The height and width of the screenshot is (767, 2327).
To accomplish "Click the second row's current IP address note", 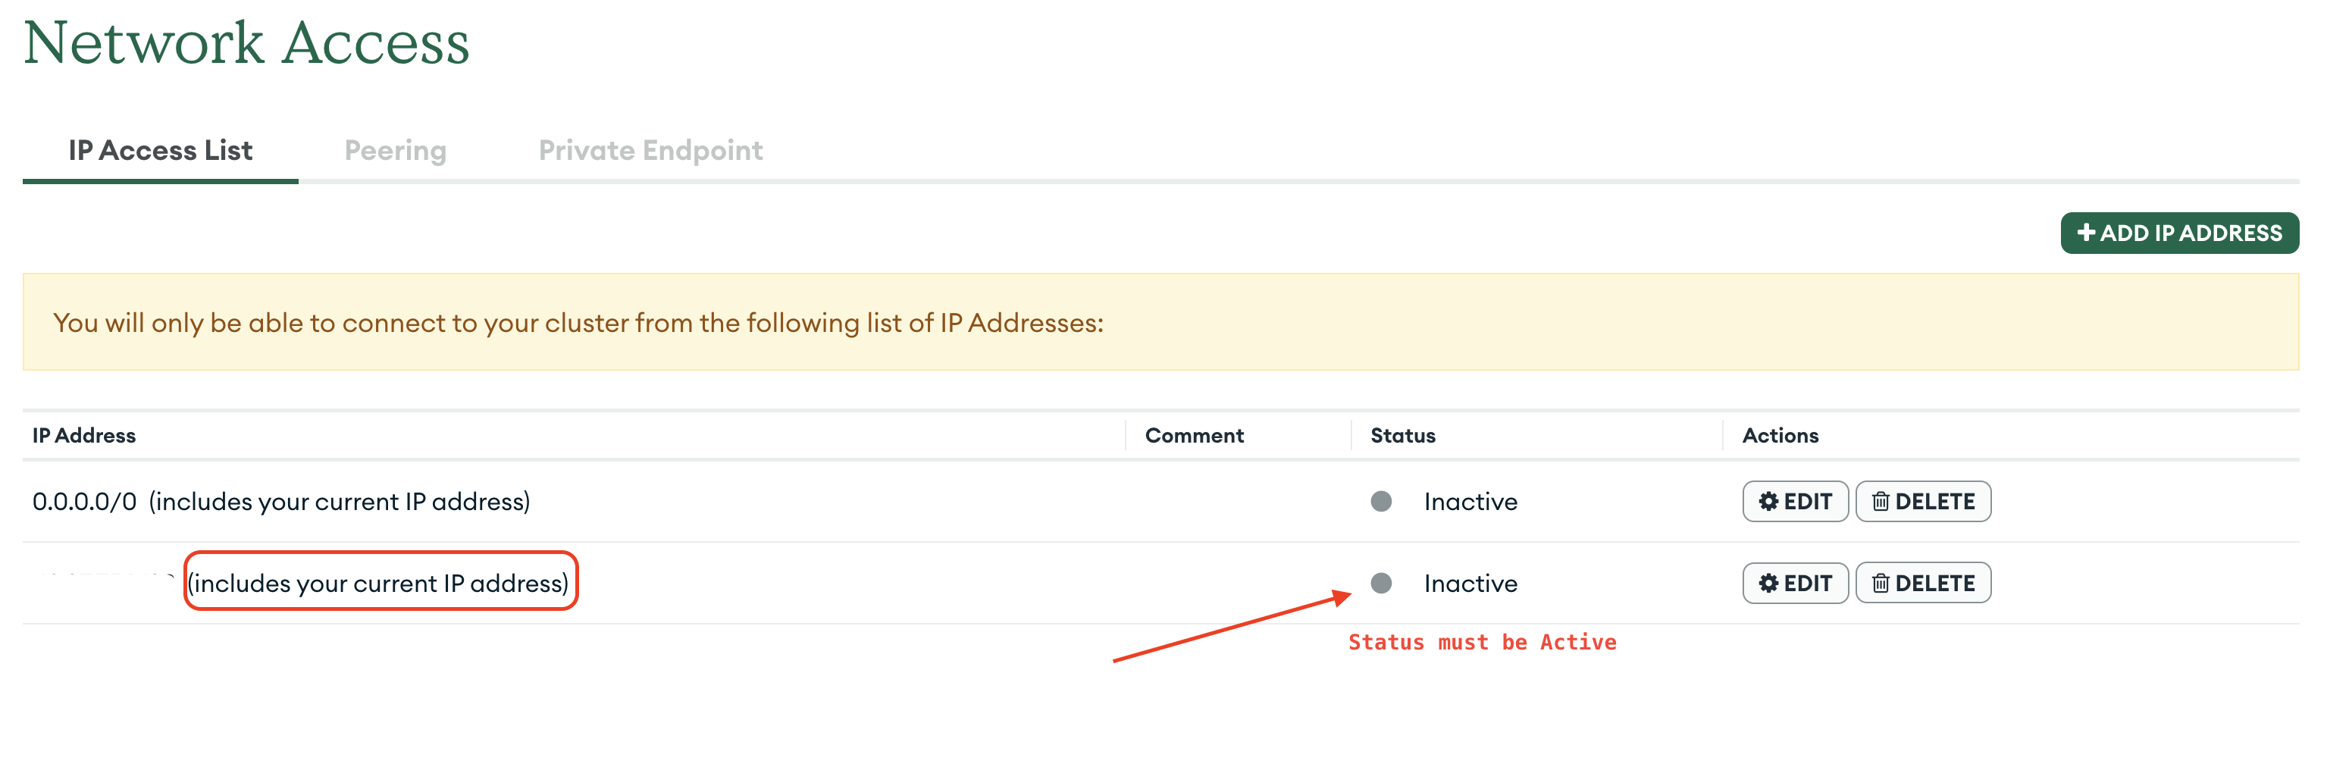I will pyautogui.click(x=378, y=583).
